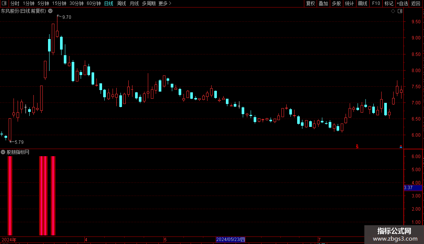
Task: Click the 9.70 high price label
Action: (67, 17)
